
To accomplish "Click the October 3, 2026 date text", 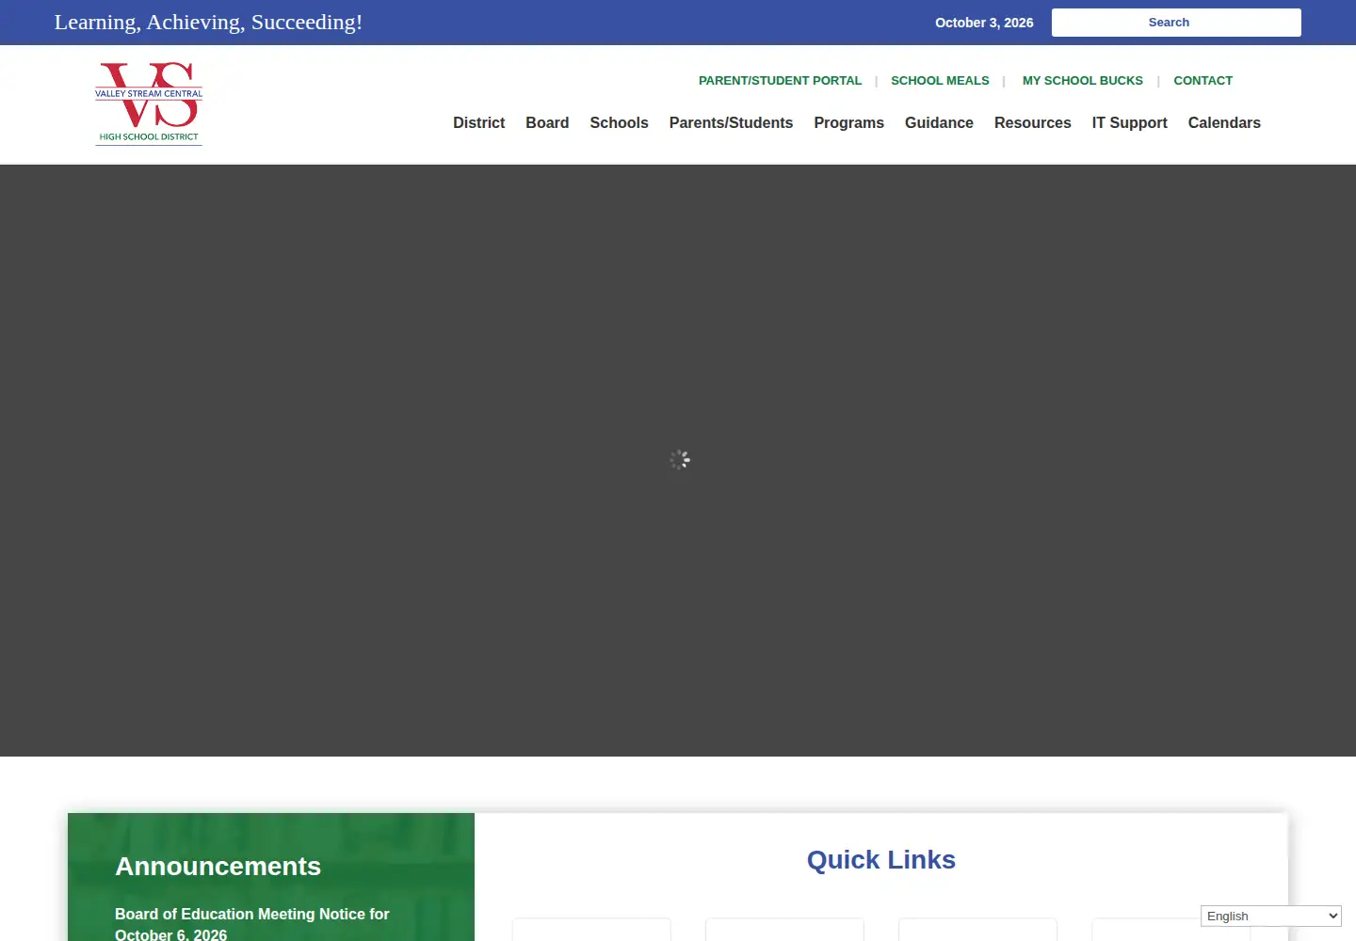I will (984, 23).
